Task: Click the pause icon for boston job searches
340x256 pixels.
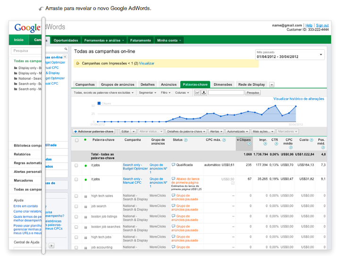Action: pos(85,227)
